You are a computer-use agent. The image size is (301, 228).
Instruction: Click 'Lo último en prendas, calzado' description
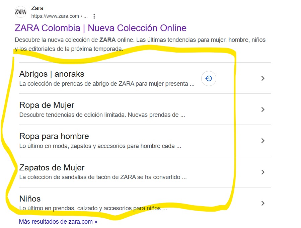tap(93, 208)
